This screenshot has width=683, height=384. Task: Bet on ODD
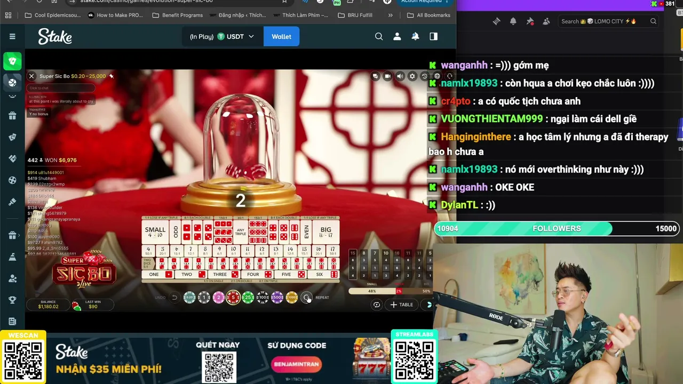(176, 232)
